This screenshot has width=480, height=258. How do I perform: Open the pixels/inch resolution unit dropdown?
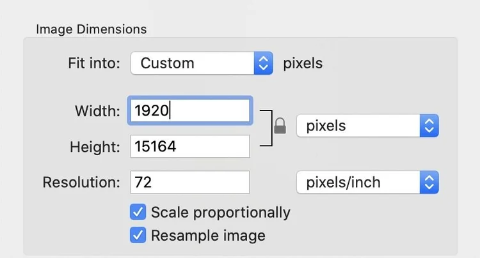[x=358, y=183]
